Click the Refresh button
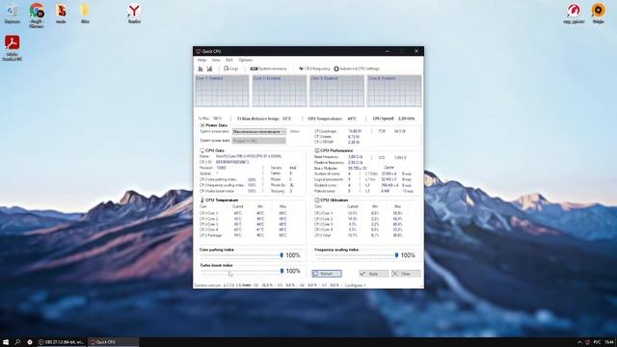 [x=327, y=274]
